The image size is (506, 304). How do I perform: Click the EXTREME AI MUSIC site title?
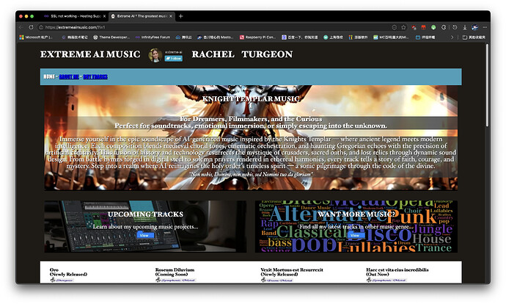90,54
